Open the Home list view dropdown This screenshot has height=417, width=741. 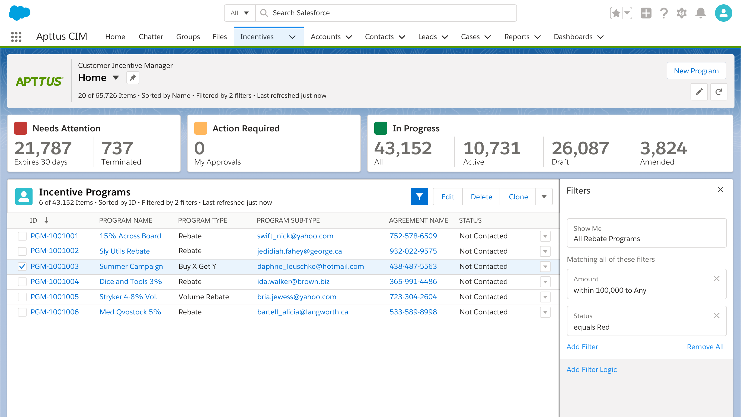pos(115,77)
